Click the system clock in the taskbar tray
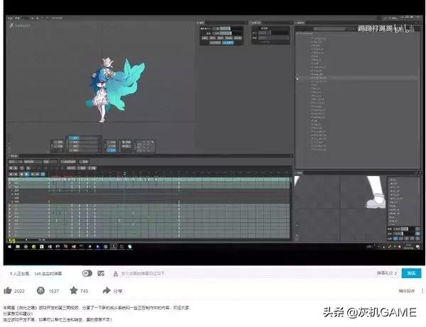Image resolution: width=426 pixels, height=327 pixels. pyautogui.click(x=409, y=247)
